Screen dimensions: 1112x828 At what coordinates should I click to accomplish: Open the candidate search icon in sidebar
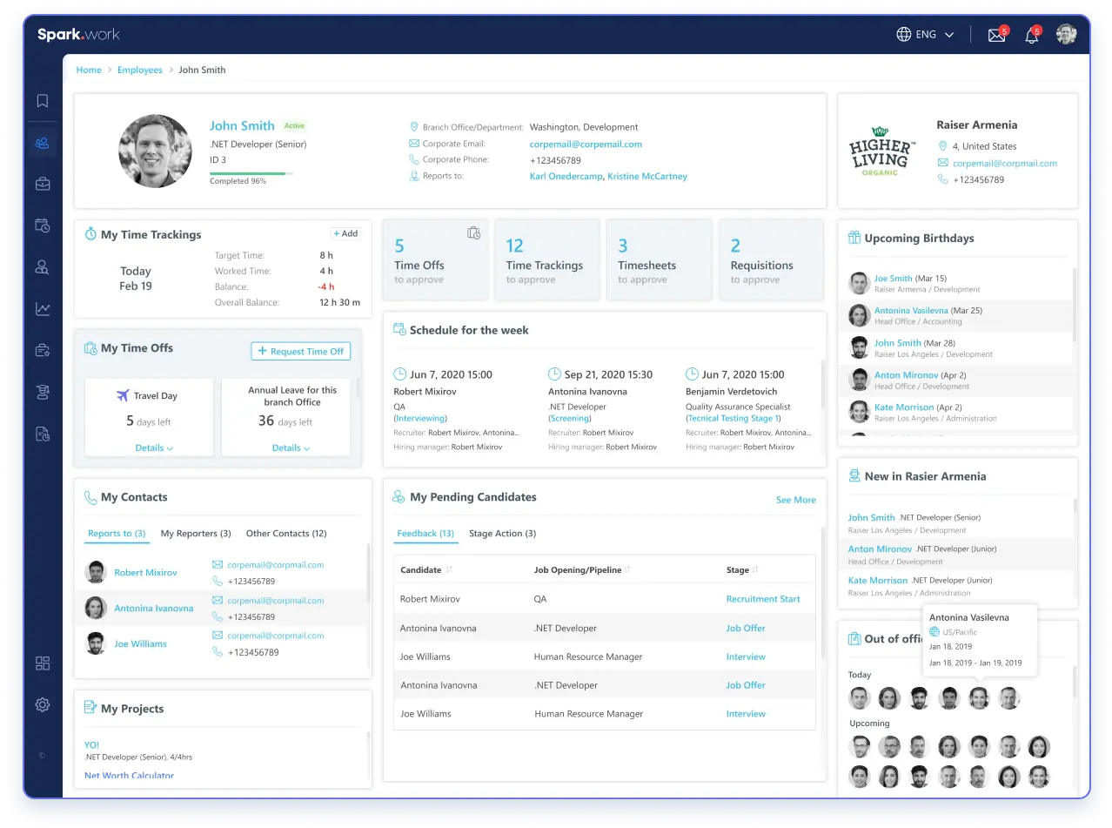42,267
